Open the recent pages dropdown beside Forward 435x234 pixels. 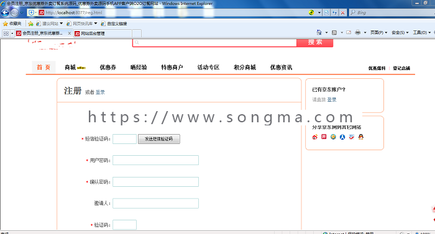point(22,13)
